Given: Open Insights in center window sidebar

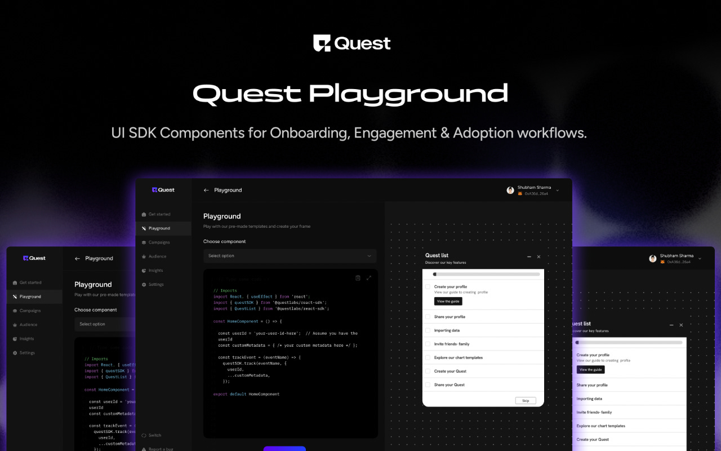Looking at the screenshot, I should (x=155, y=271).
